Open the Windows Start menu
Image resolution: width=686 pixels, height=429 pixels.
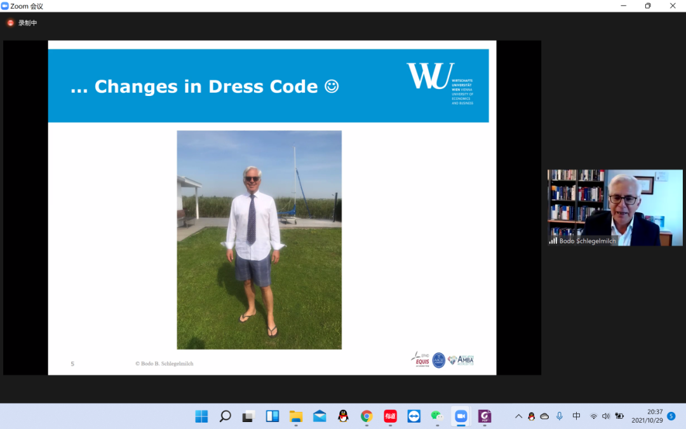coord(201,416)
